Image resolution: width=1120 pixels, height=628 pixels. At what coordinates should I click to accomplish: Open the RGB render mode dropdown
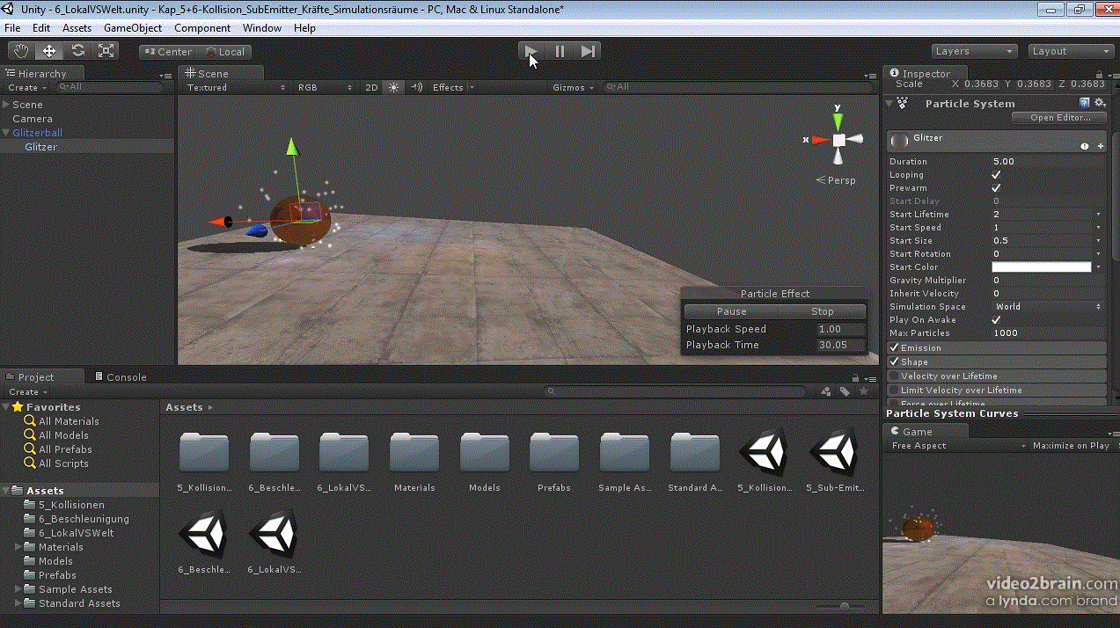tap(325, 87)
